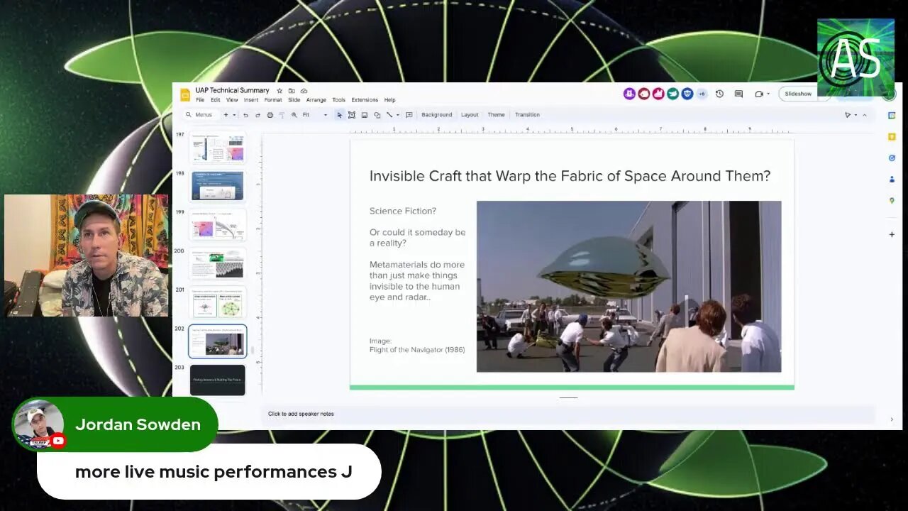Select slide 197 thumbnail
The image size is (908, 511).
218,149
